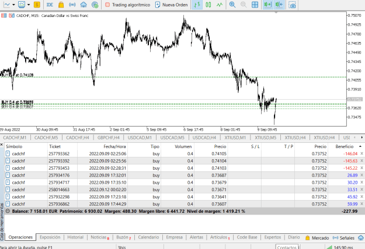This screenshot has width=365, height=249.
Task: Toggle auto scroll chart to end
Action: [x=268, y=5]
